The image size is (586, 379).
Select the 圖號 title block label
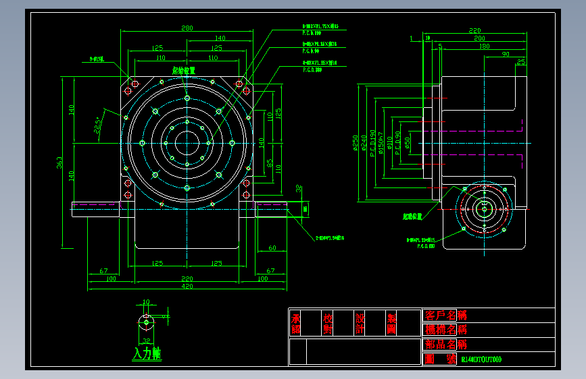[x=440, y=359]
